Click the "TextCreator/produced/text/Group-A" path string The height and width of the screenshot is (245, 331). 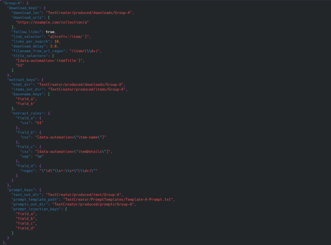click(x=84, y=195)
